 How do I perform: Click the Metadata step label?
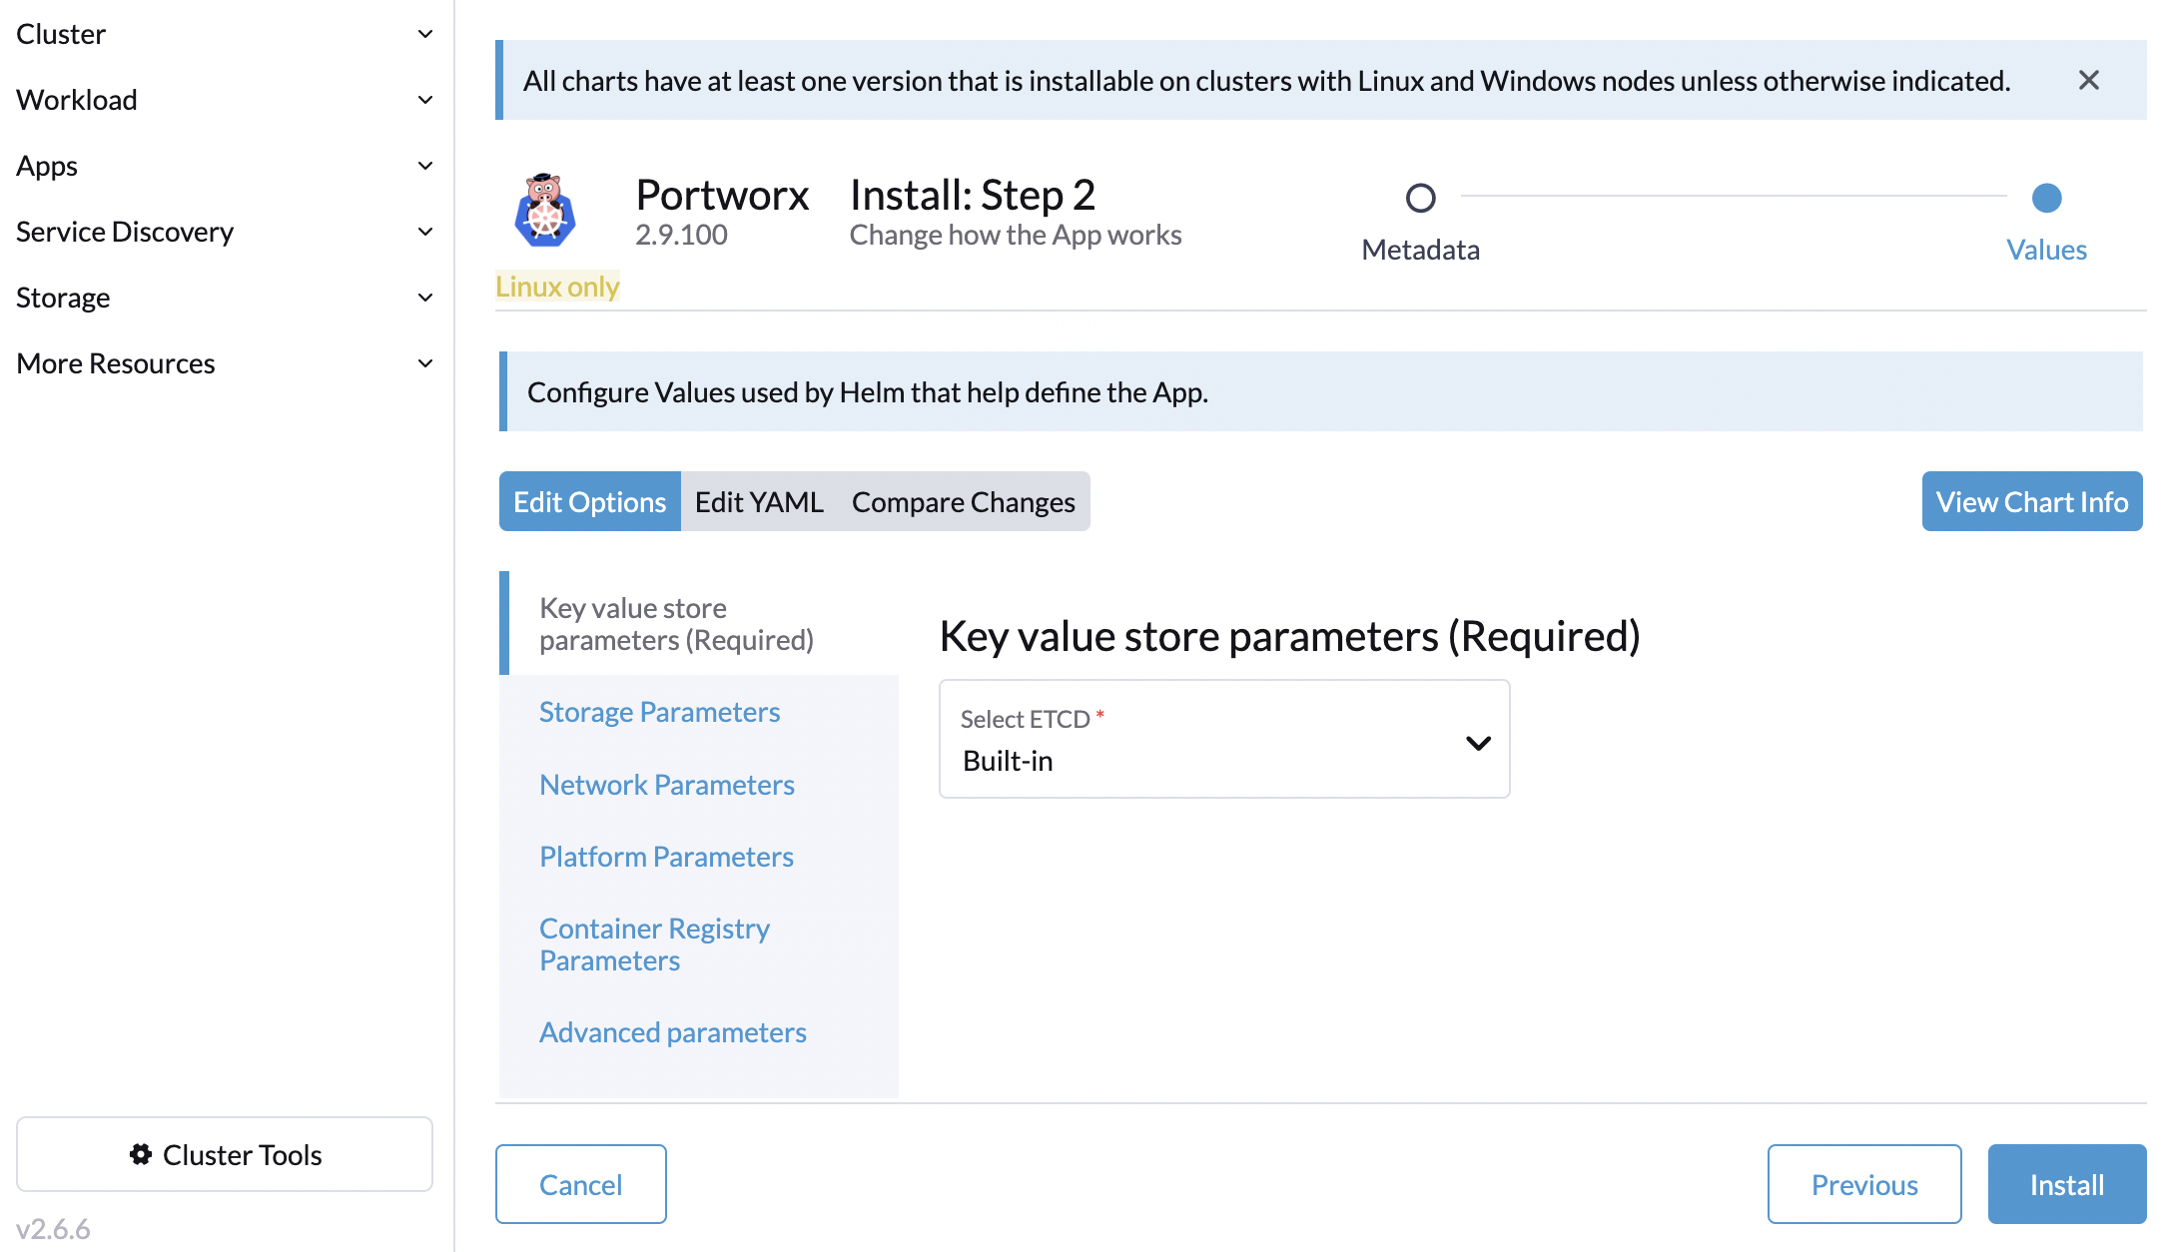click(1420, 250)
